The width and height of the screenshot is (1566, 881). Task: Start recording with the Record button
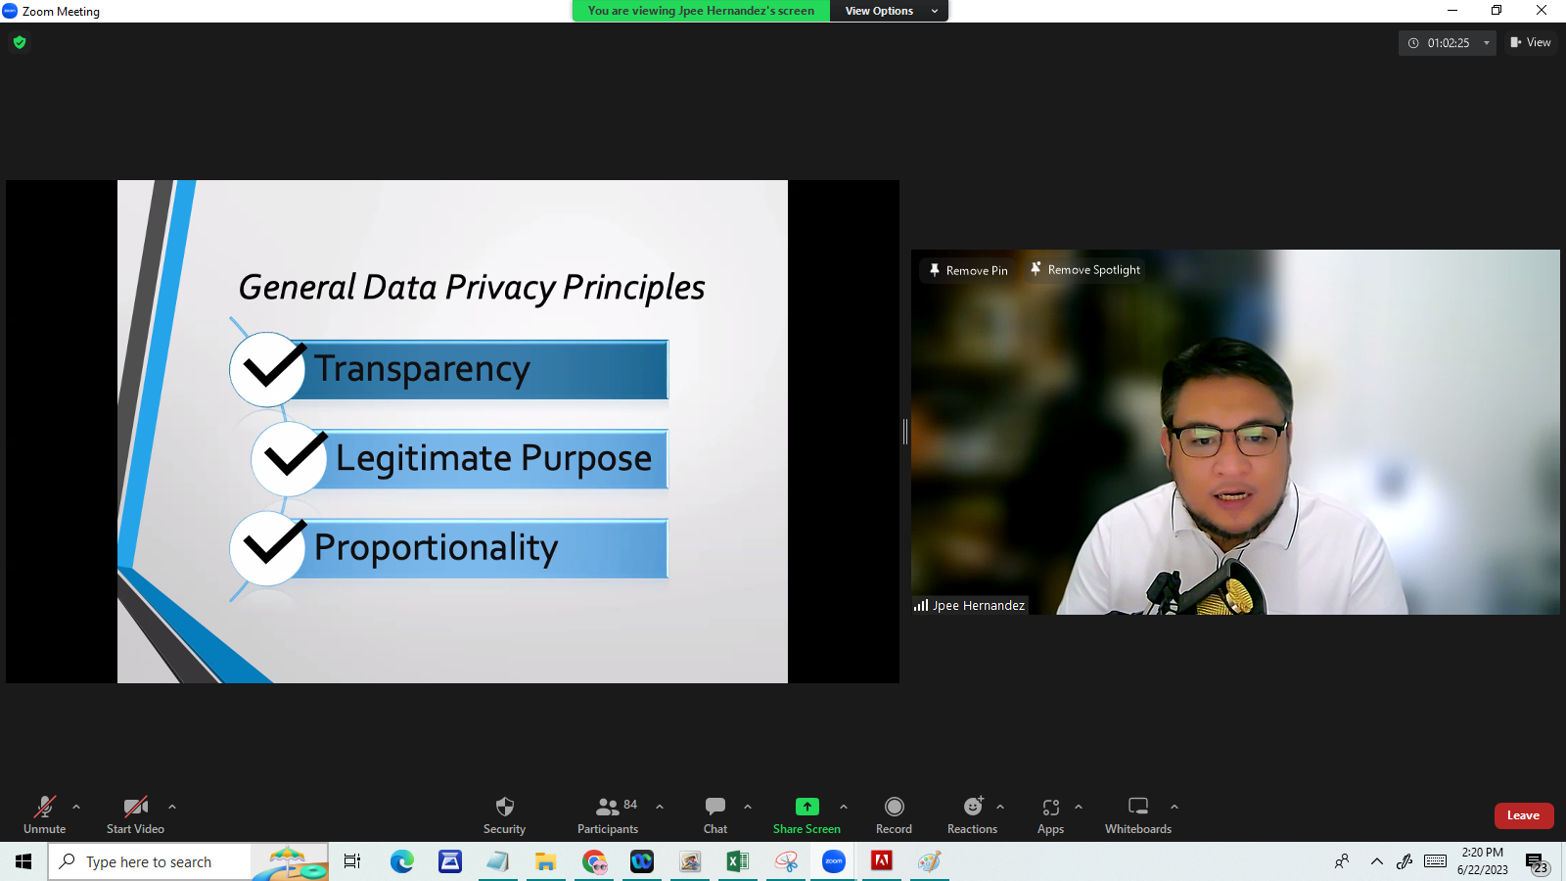point(894,814)
